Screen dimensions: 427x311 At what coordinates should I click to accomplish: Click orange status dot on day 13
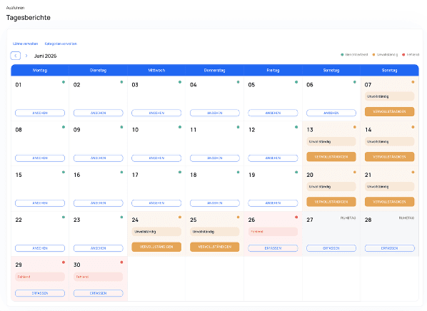[x=355, y=127]
